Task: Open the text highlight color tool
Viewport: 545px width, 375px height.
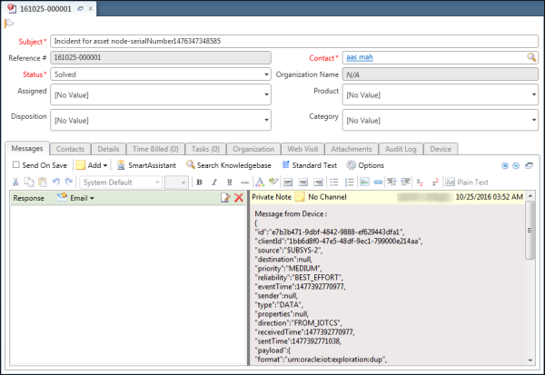Action: [273, 182]
